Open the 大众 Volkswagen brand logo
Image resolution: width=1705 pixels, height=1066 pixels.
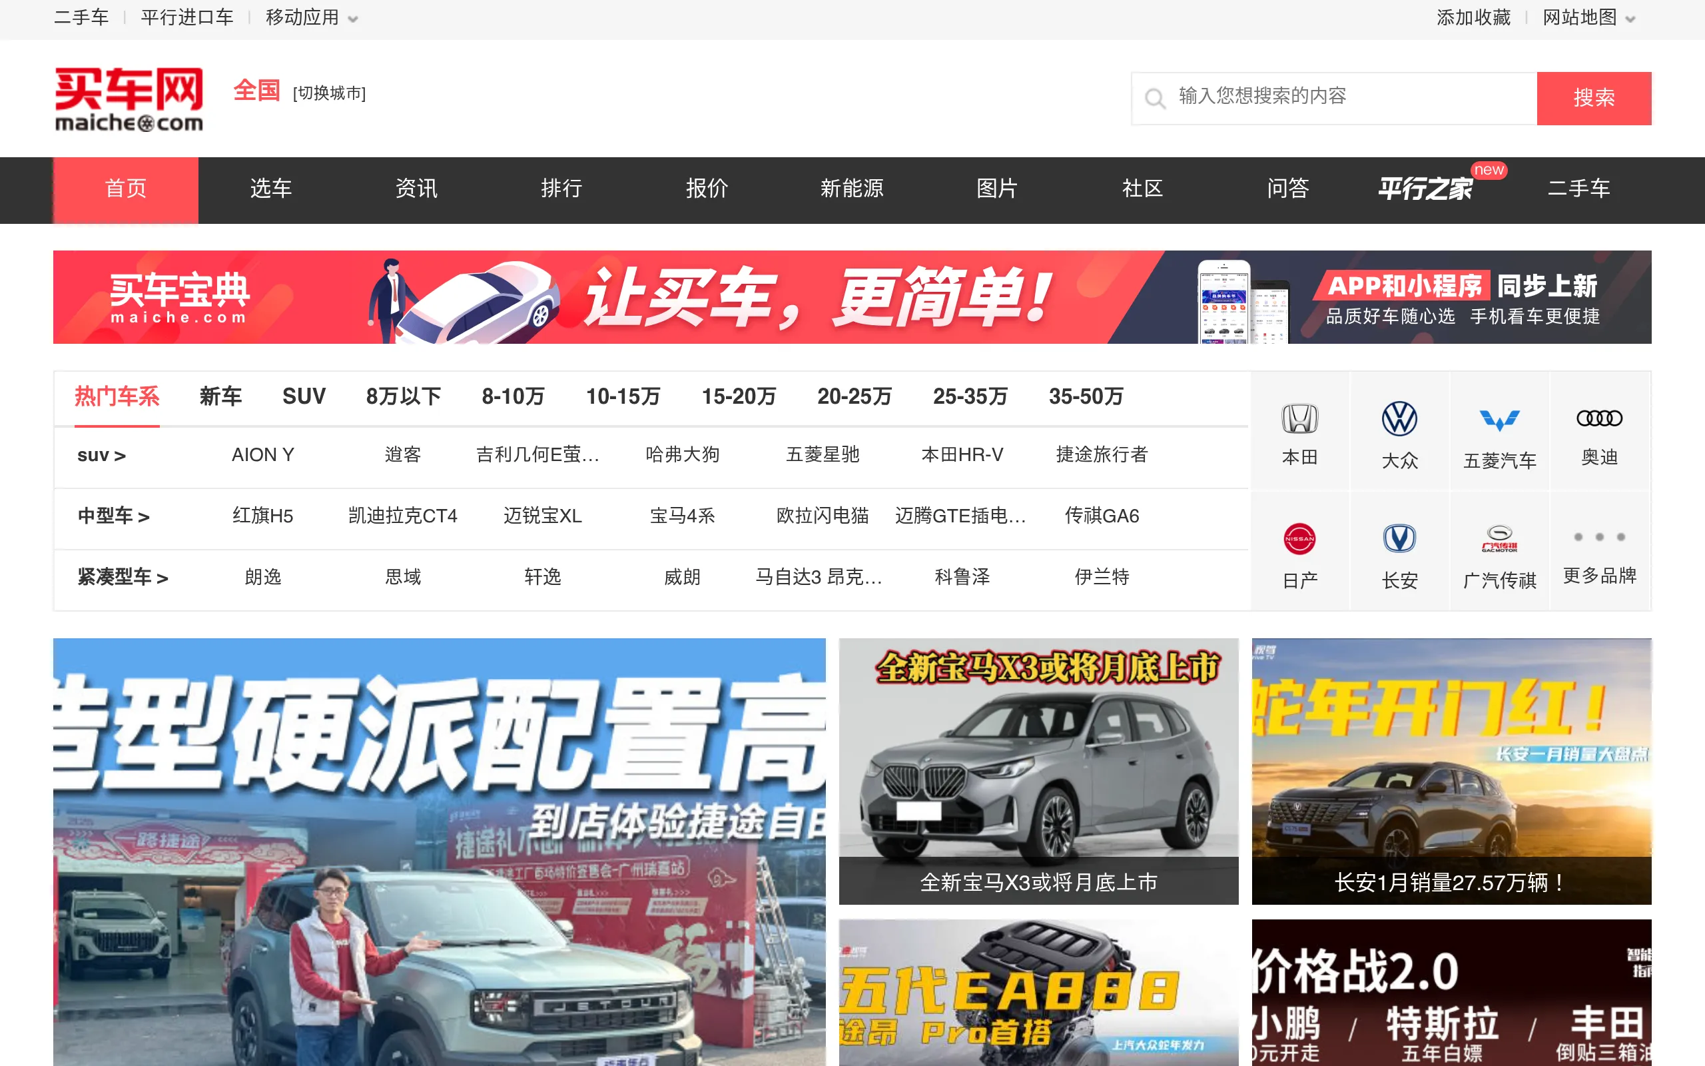1399,419
